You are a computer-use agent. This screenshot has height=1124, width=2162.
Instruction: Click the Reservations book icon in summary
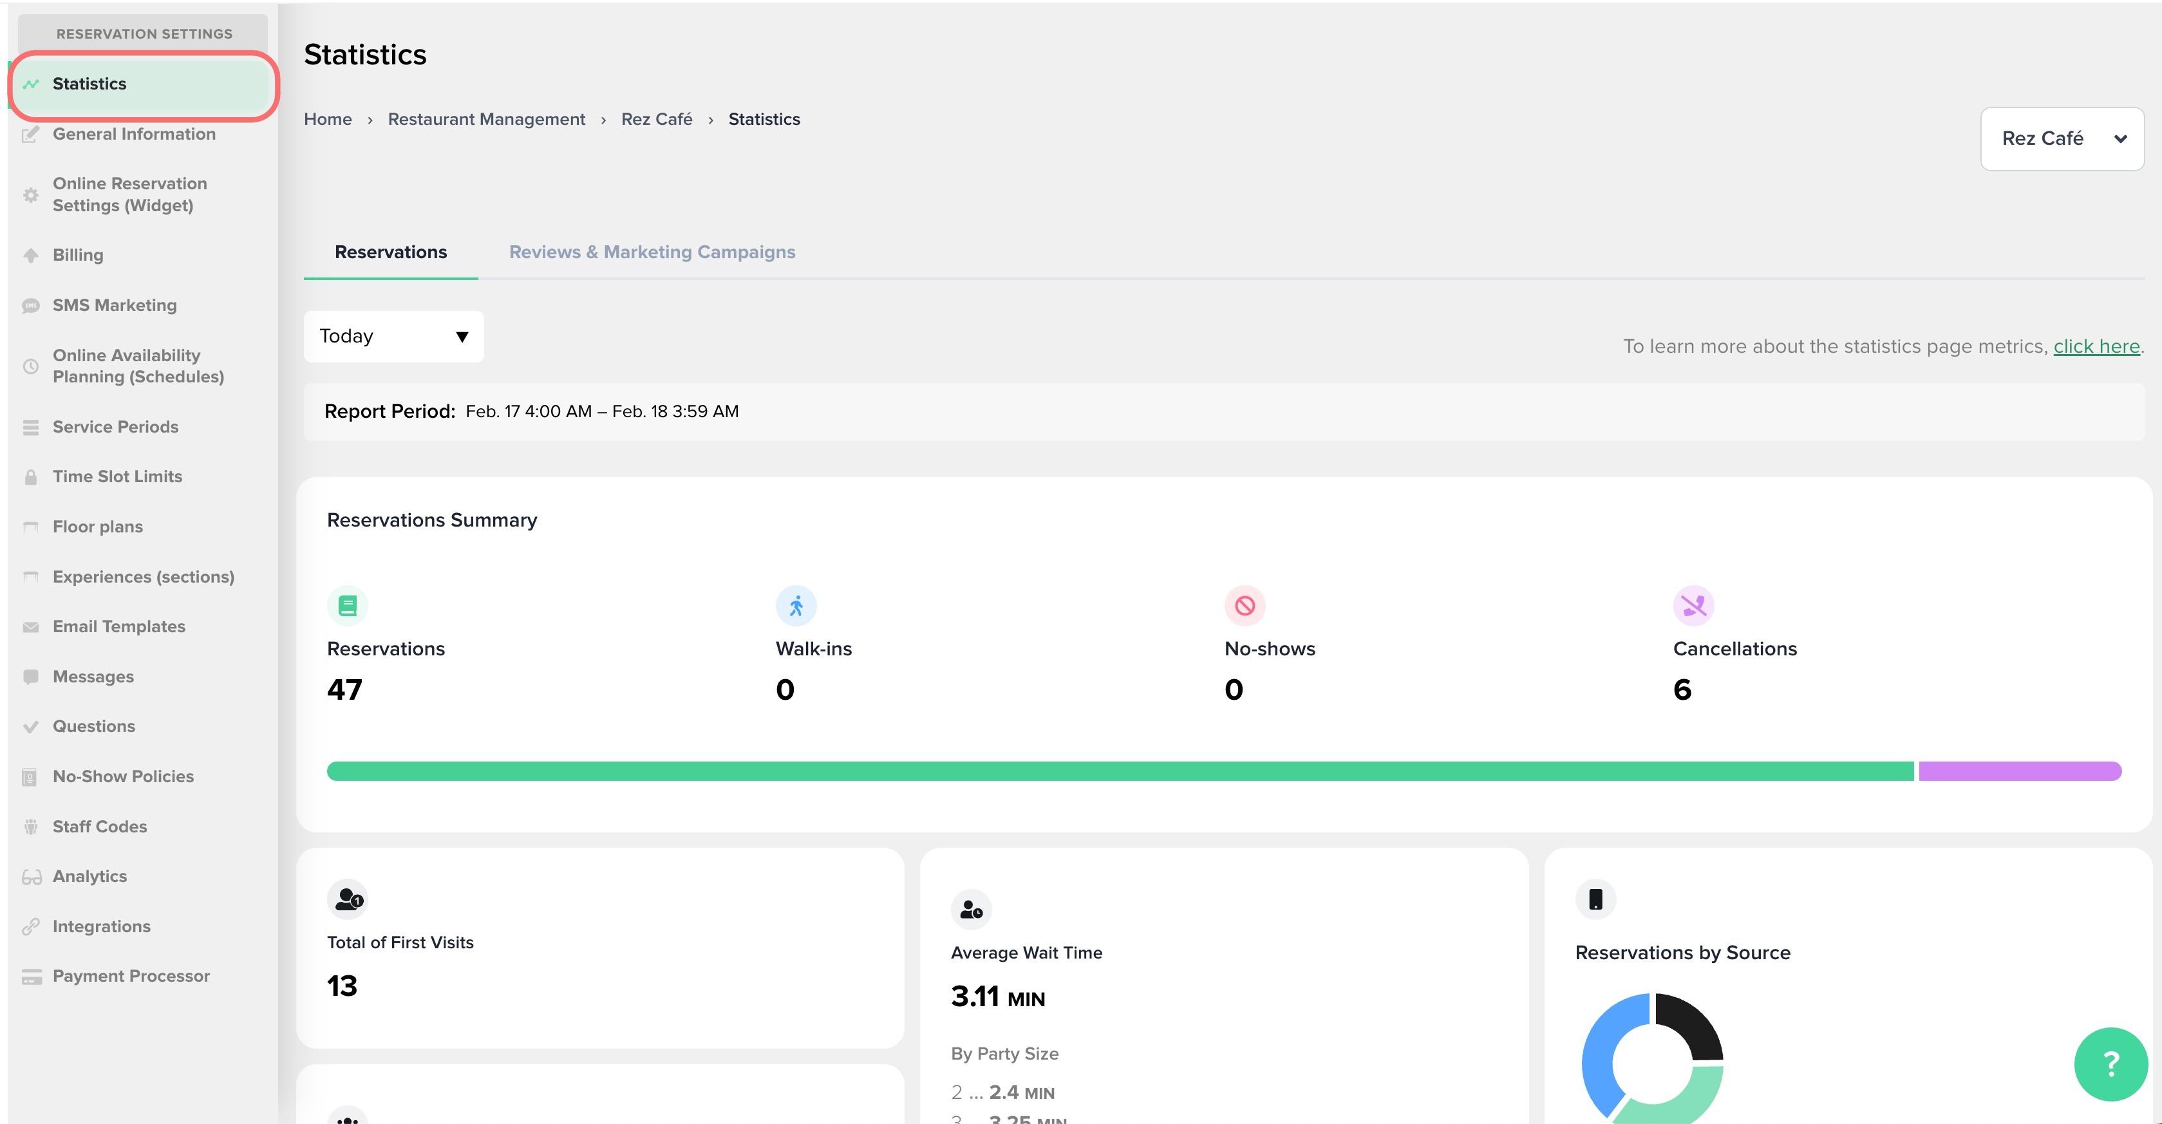pos(348,605)
